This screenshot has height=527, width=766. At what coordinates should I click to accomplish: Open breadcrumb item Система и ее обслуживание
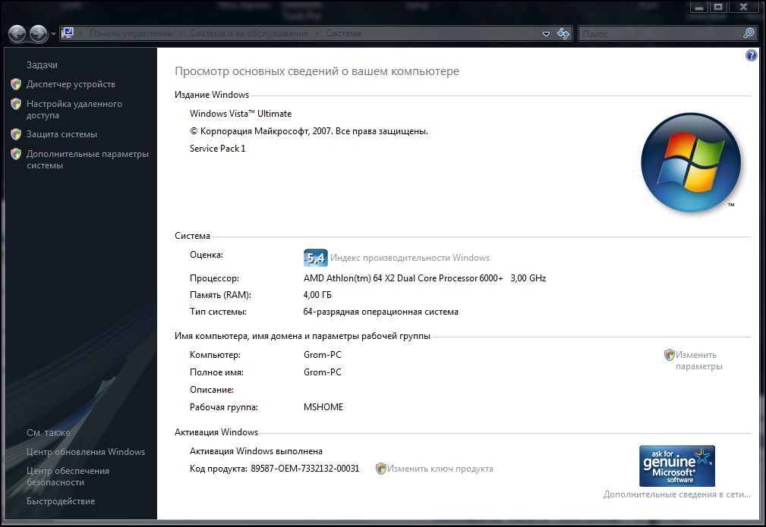249,33
